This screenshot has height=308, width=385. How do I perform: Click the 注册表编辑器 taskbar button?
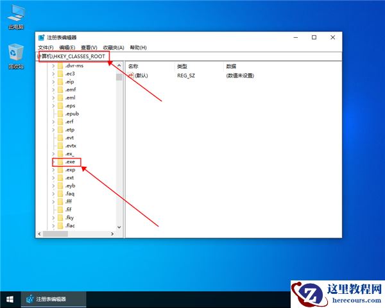(53, 299)
